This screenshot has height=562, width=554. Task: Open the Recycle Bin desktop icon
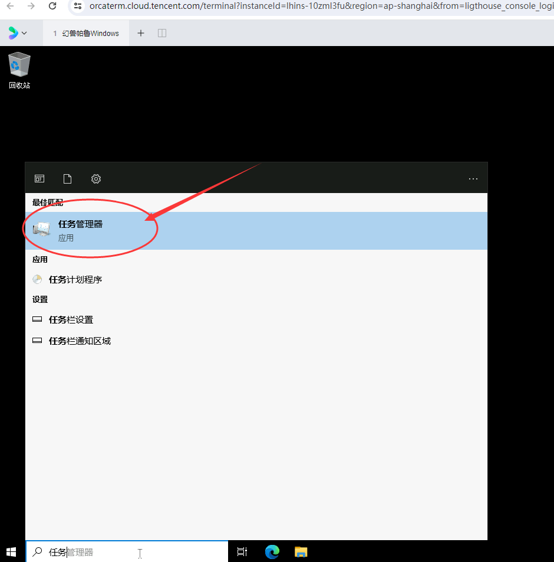pos(19,70)
